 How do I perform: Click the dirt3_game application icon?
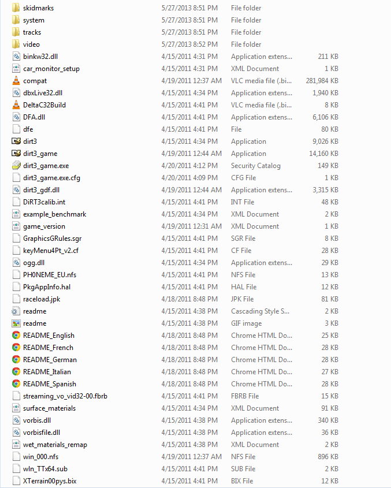tap(16, 154)
